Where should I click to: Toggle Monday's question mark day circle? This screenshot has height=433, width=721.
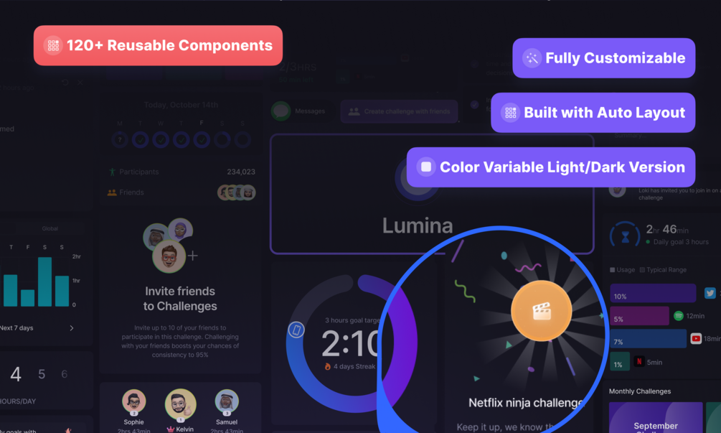[x=120, y=139]
